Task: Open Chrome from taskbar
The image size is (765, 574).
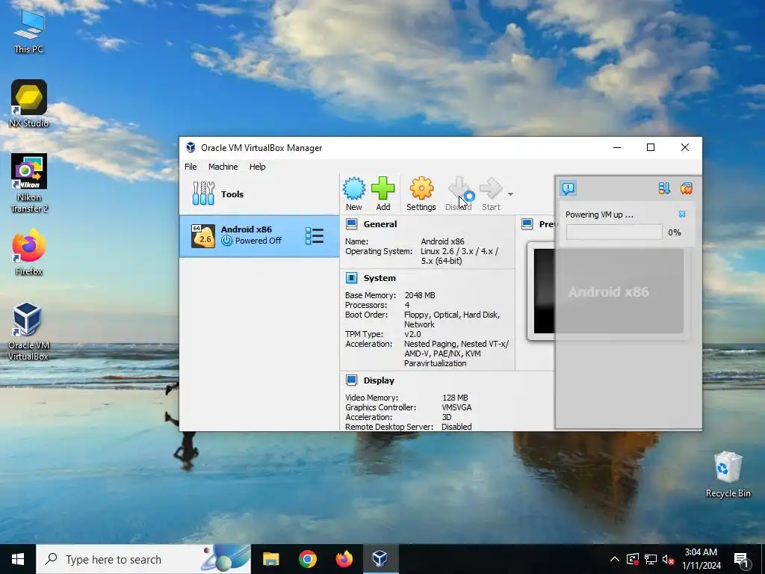Action: [307, 559]
